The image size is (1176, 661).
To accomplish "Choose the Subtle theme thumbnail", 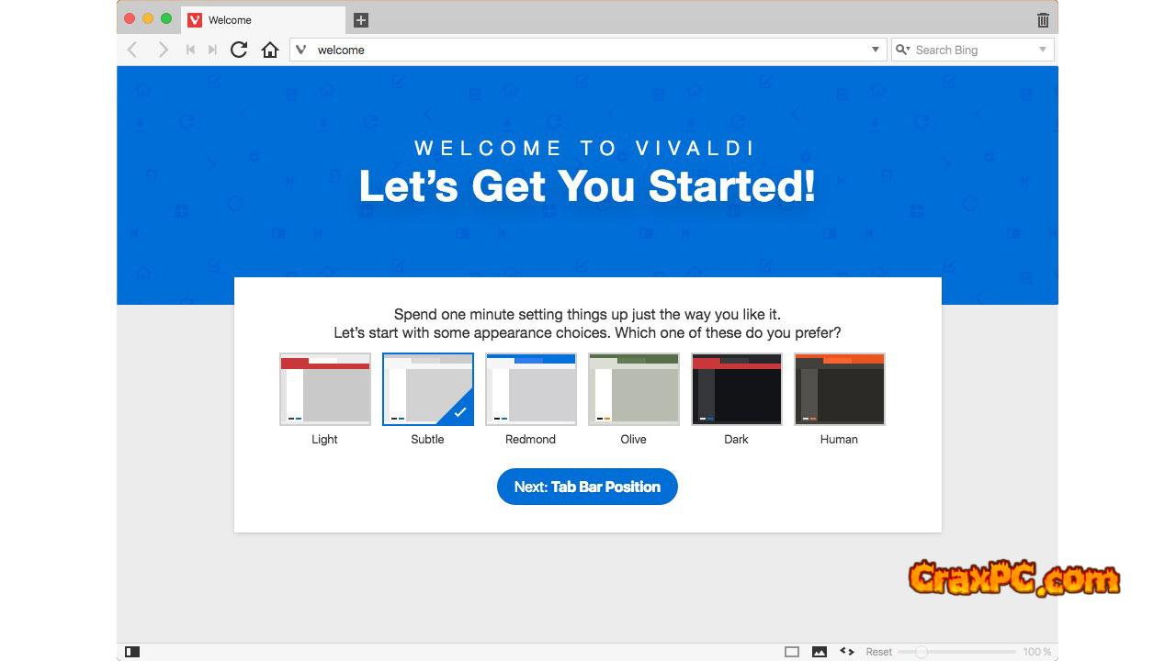I will coord(428,389).
